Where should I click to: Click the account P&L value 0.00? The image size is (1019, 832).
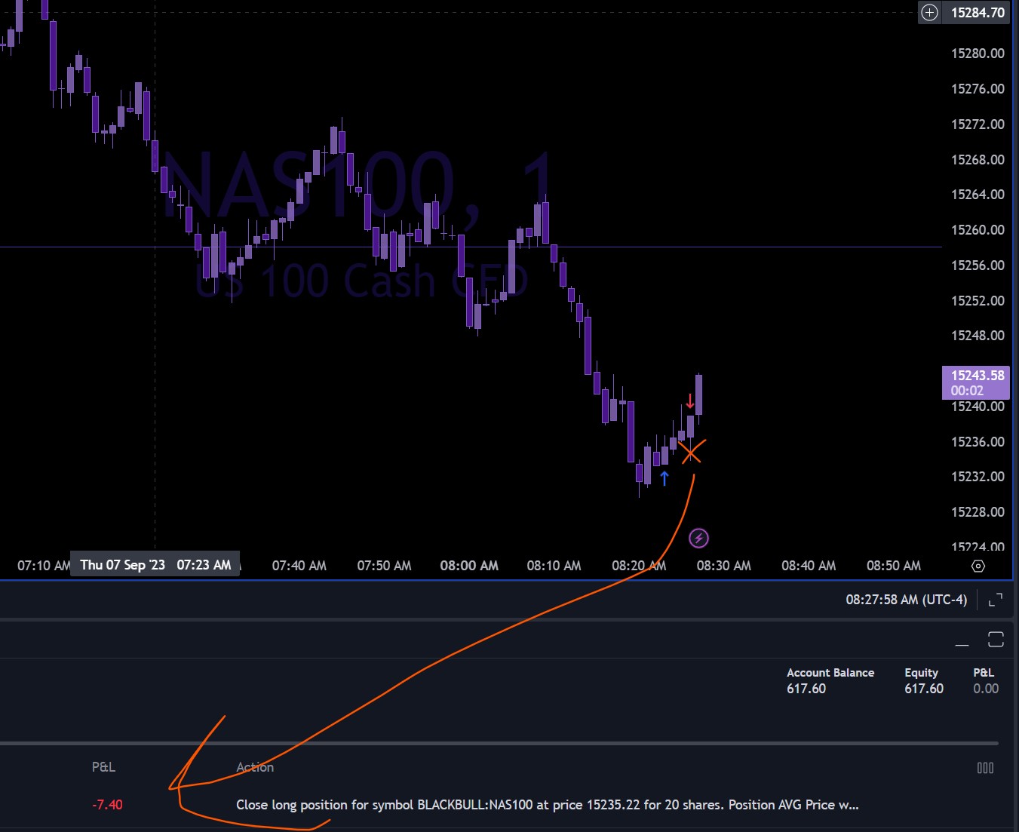click(x=986, y=689)
